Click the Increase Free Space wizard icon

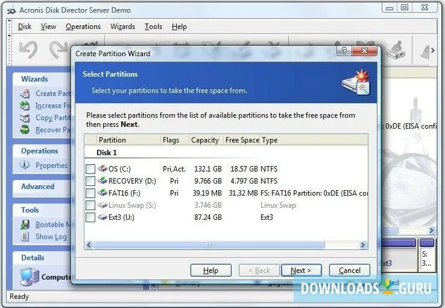[x=25, y=106]
